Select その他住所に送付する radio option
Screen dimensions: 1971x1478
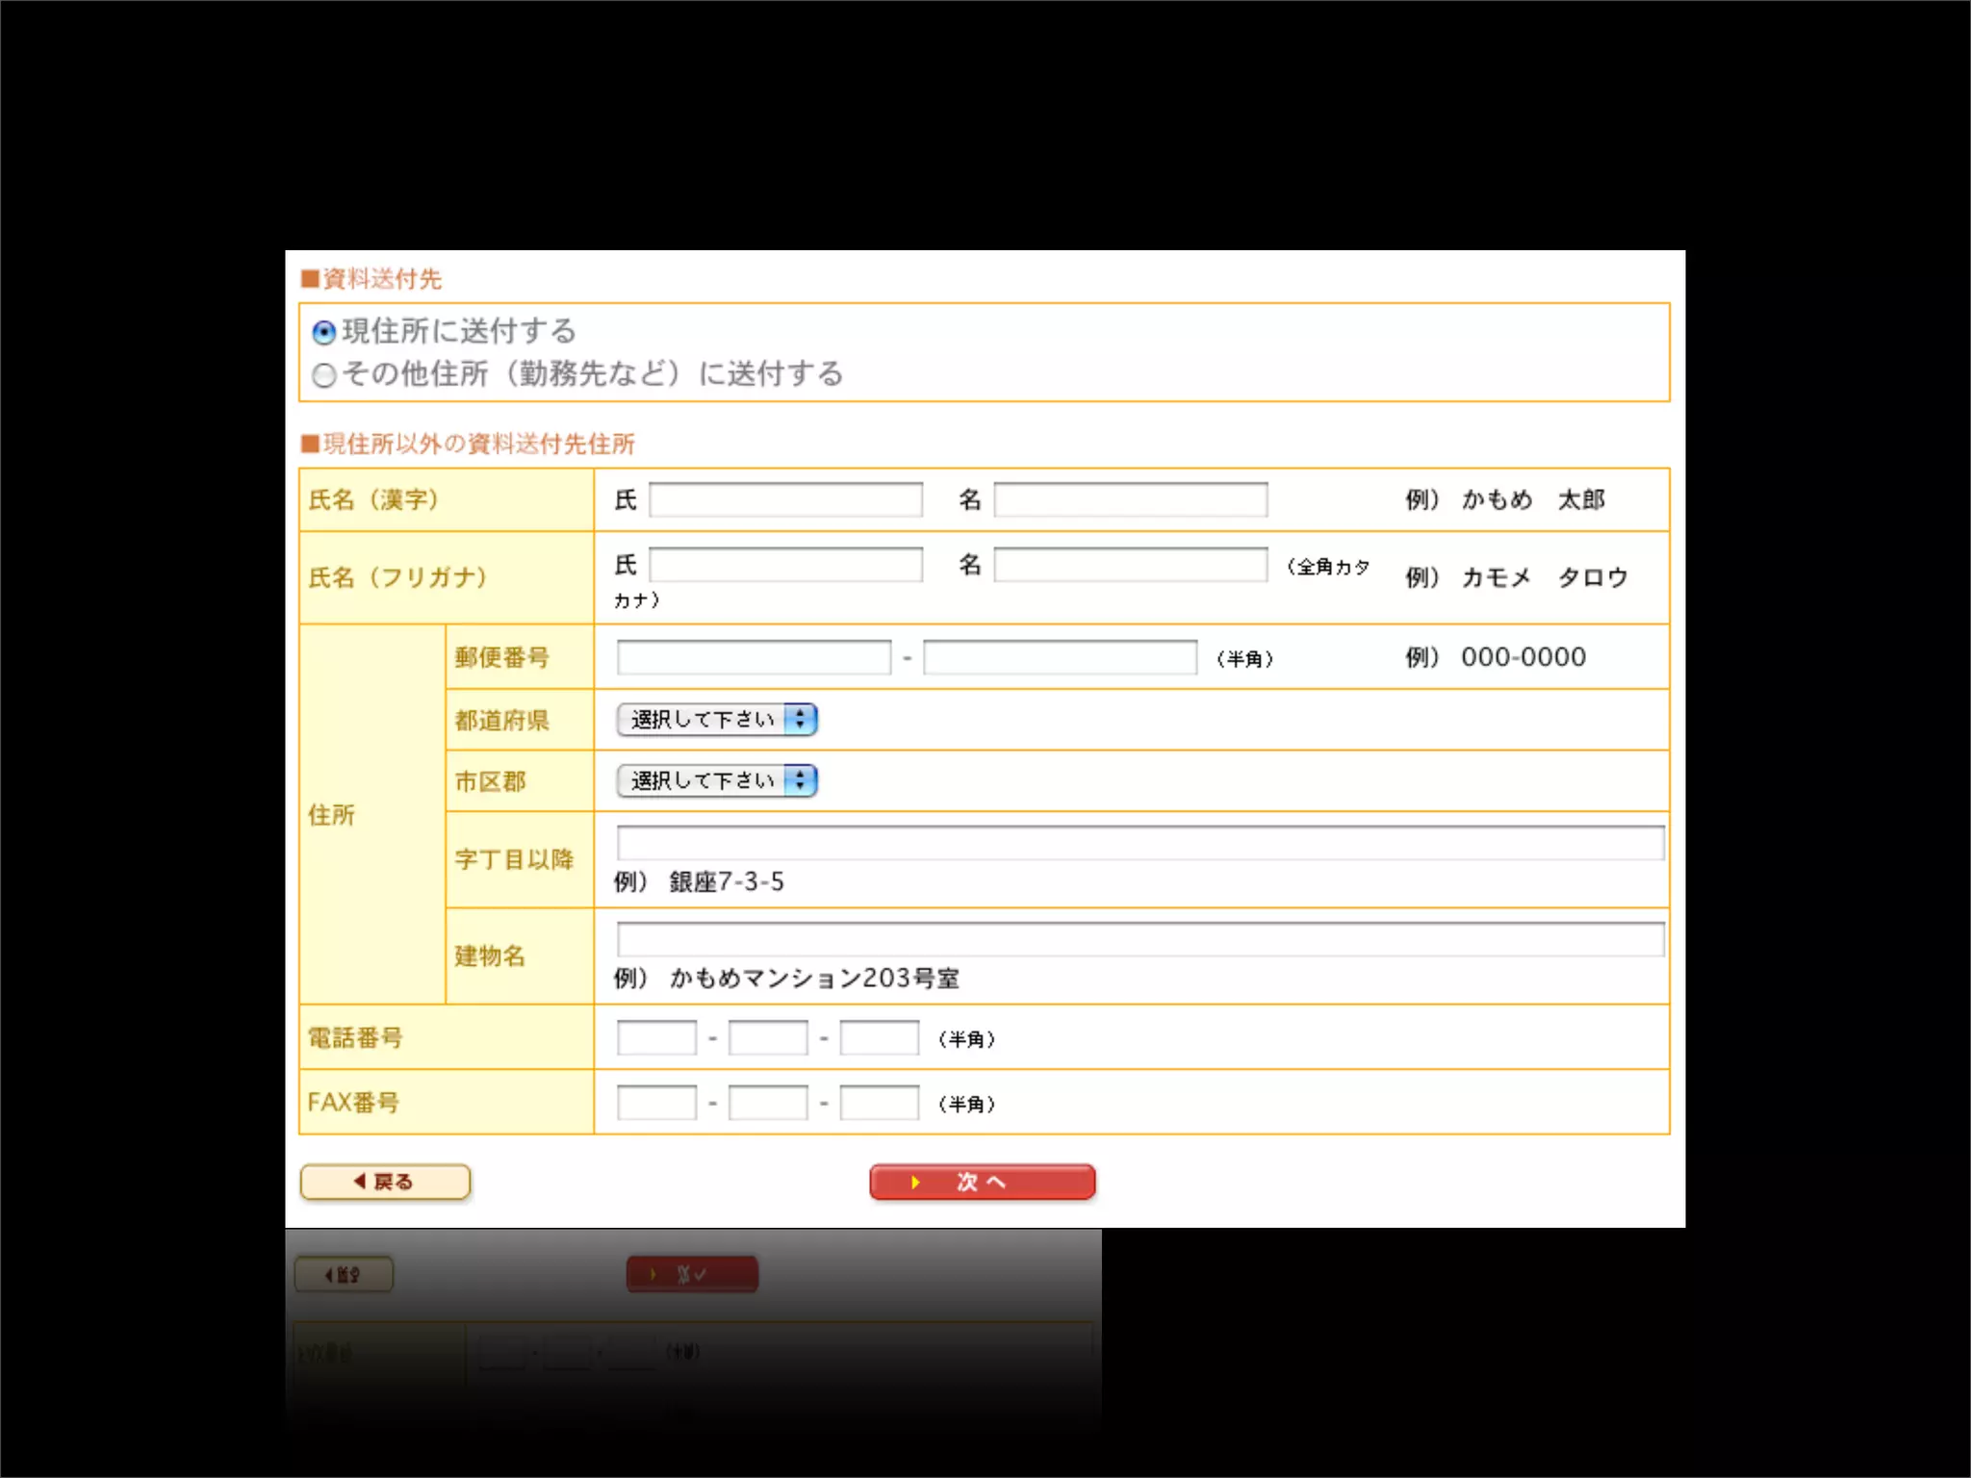324,375
